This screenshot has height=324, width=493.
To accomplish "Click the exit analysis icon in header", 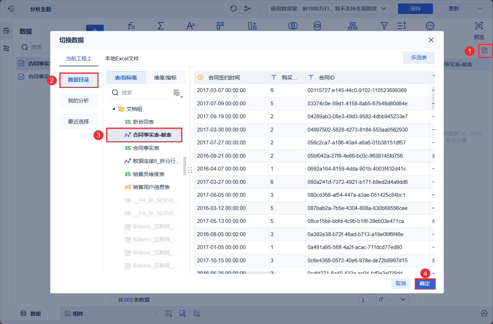I will click(x=10, y=9).
